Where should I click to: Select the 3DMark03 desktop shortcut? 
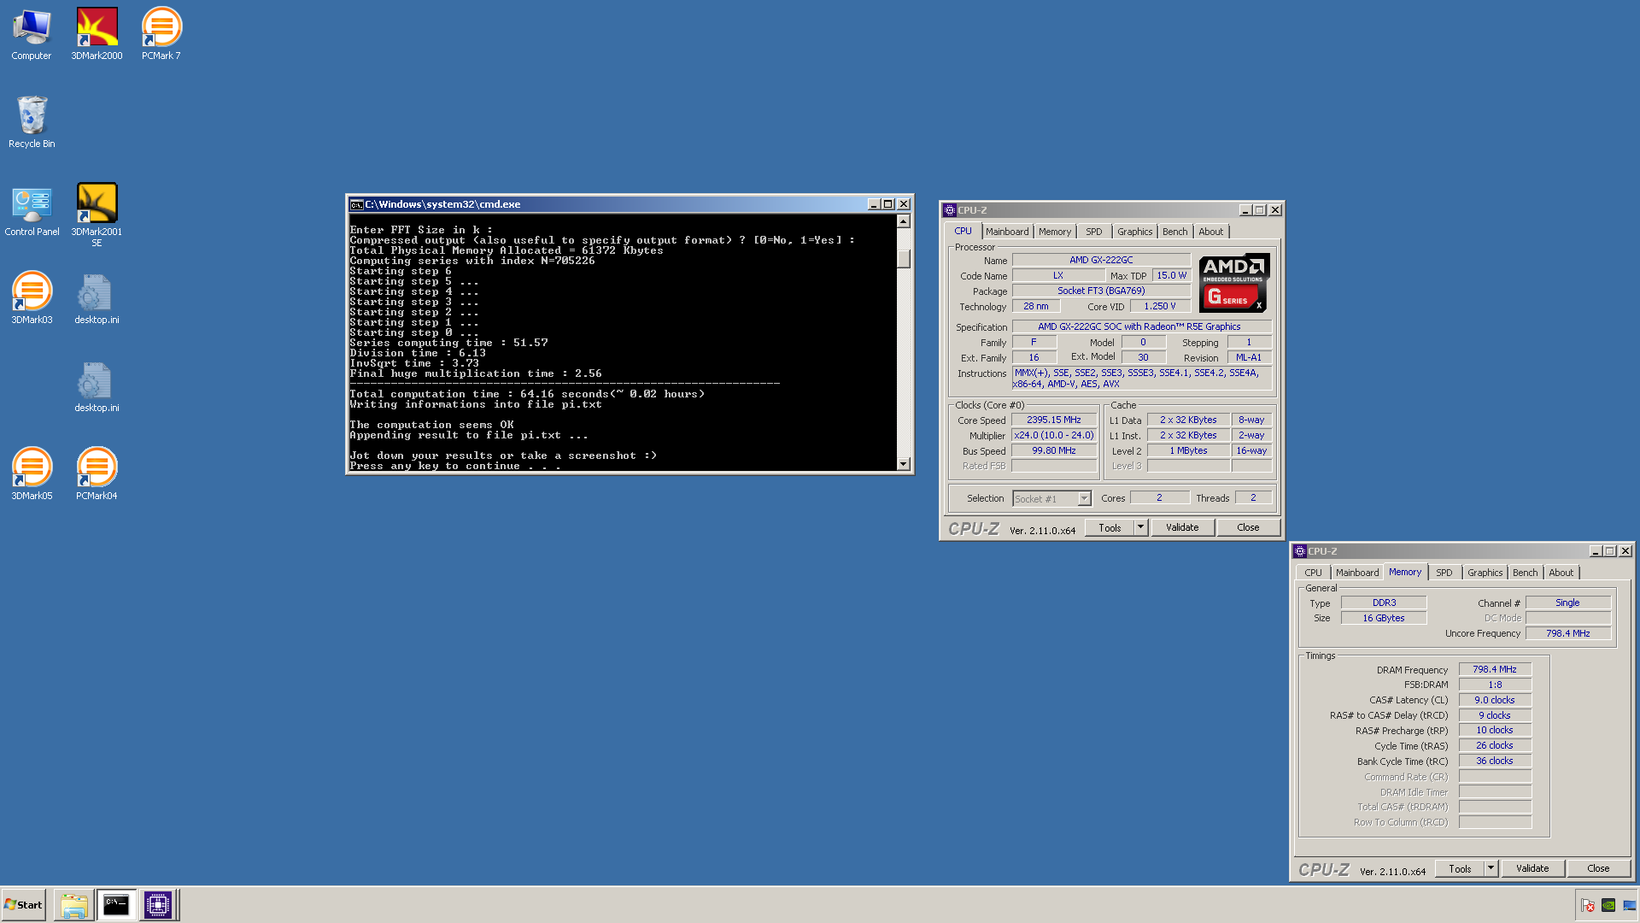click(x=32, y=298)
